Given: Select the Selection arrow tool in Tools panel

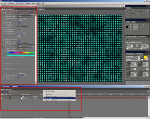Looking at the screenshot, I should pos(127,11).
